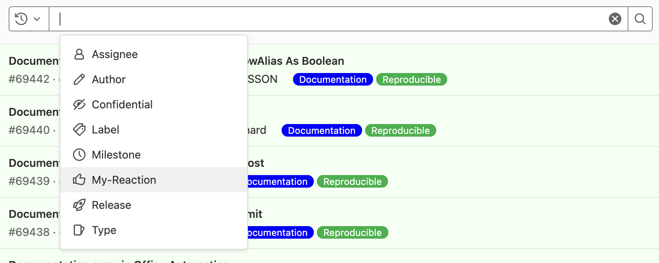Select the Release rocket icon
This screenshot has height=263, width=659.
pos(79,205)
